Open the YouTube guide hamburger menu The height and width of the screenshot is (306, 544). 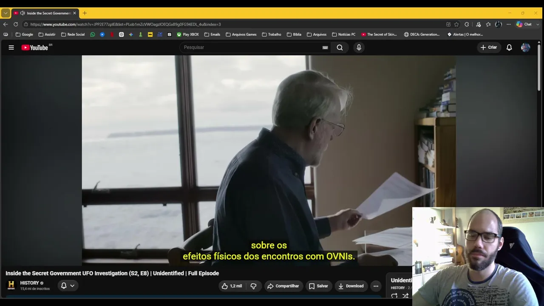click(11, 48)
